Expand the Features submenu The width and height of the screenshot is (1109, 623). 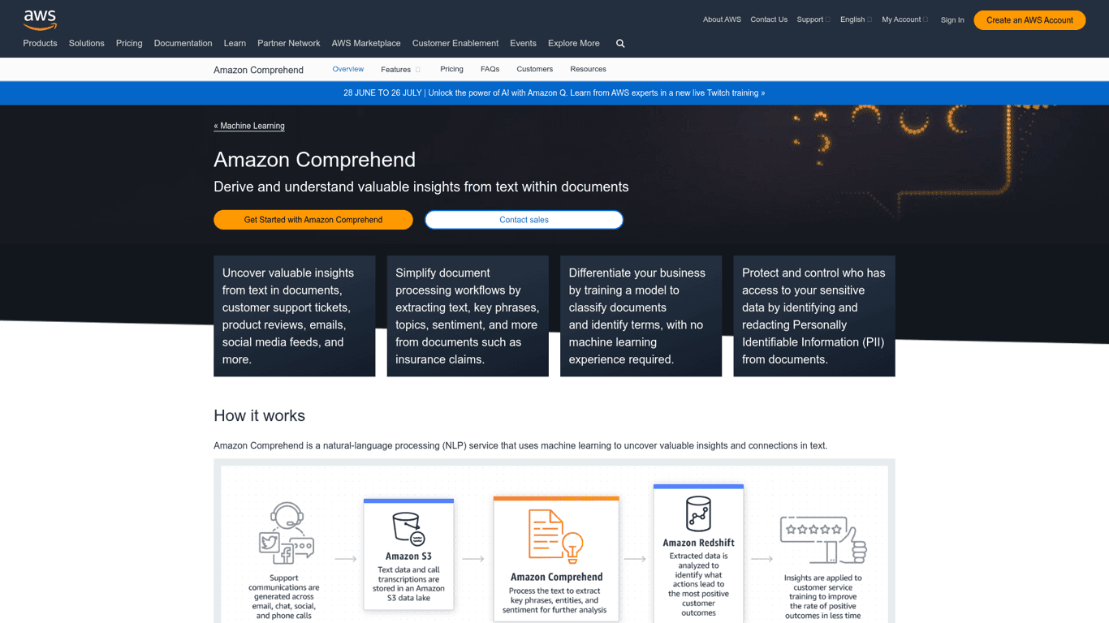click(400, 70)
